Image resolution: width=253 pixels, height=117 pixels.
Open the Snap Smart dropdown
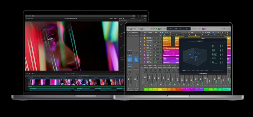click(196, 33)
